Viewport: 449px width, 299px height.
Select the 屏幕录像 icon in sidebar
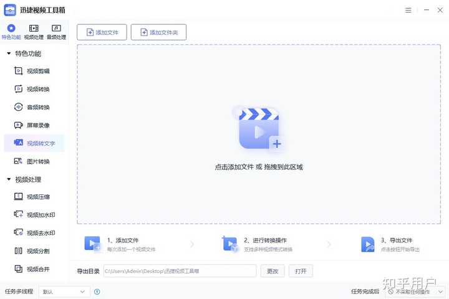click(x=18, y=125)
